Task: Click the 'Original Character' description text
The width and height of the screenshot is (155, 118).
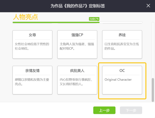Action: 118,80
